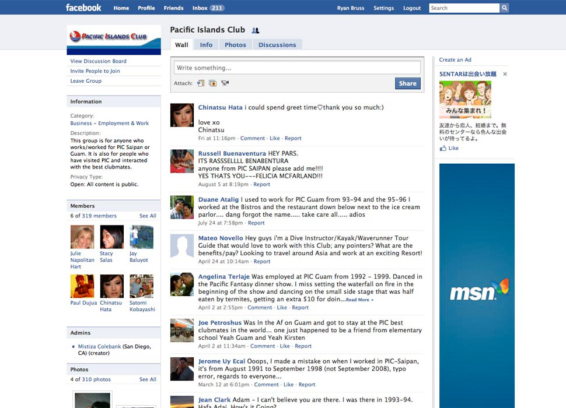This screenshot has height=408, width=566.
Task: Click the SENTAR ad title link
Action: point(468,74)
